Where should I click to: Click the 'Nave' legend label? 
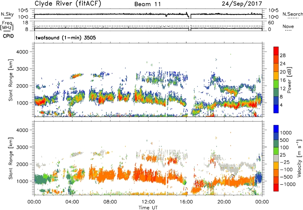[x=288, y=27]
